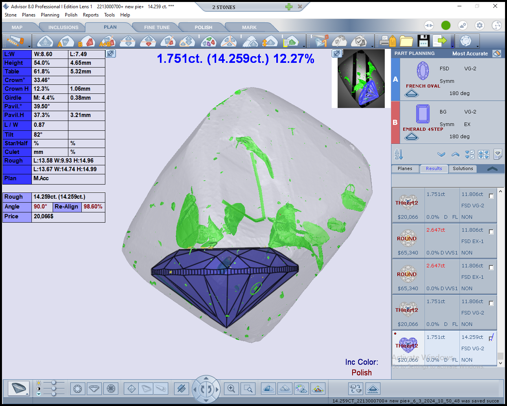Click the save floppy disk icon

(x=423, y=41)
